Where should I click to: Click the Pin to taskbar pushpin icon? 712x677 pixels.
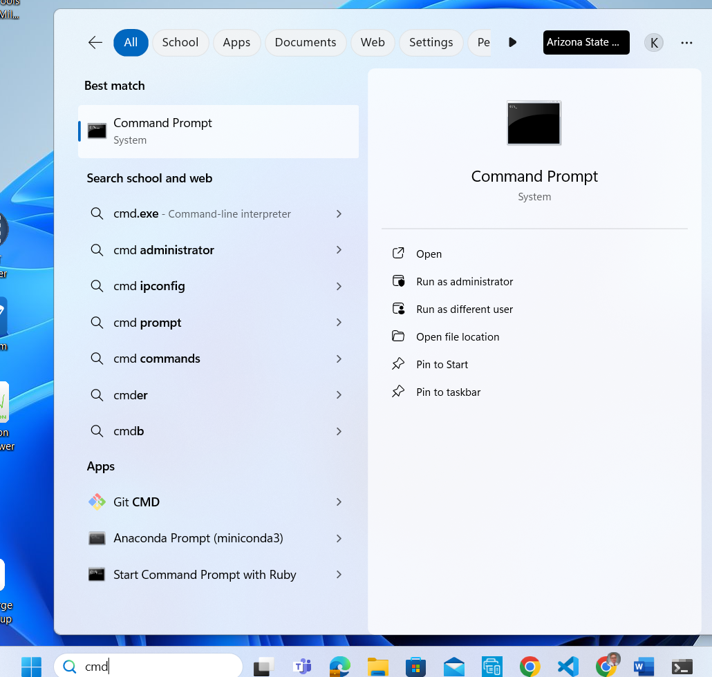pos(398,392)
